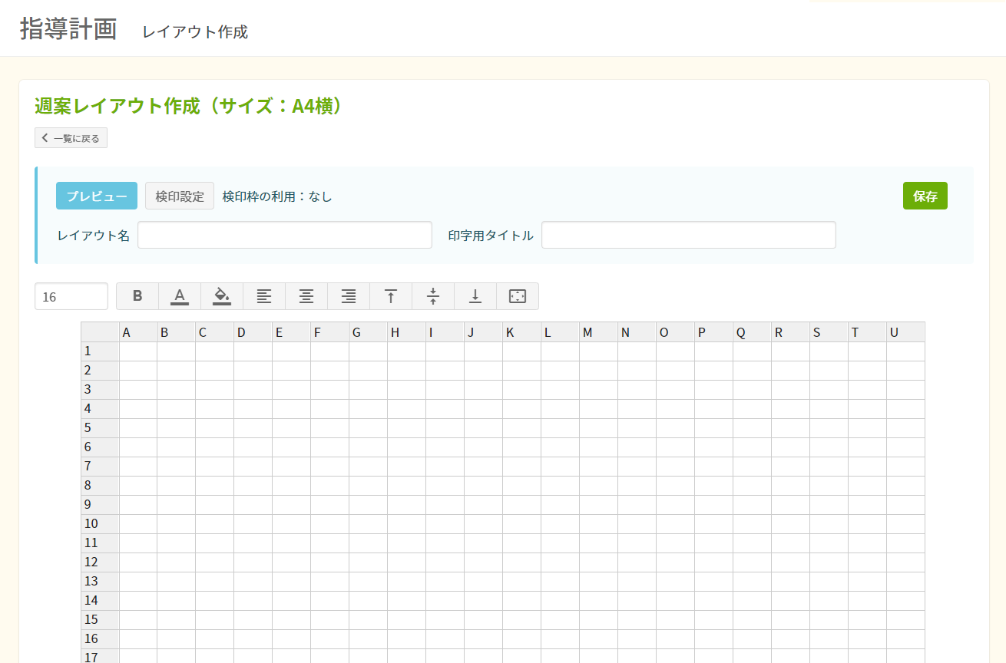Select column G header

click(x=369, y=332)
